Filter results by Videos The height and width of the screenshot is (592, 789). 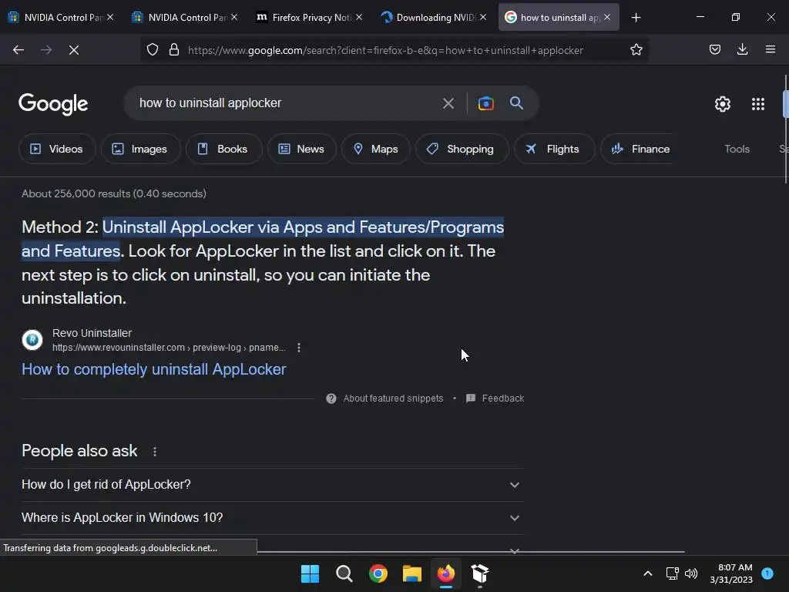(57, 149)
